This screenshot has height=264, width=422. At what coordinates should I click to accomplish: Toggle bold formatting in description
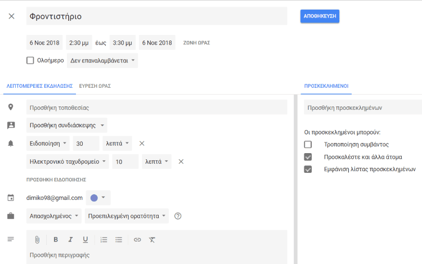pyautogui.click(x=56, y=239)
